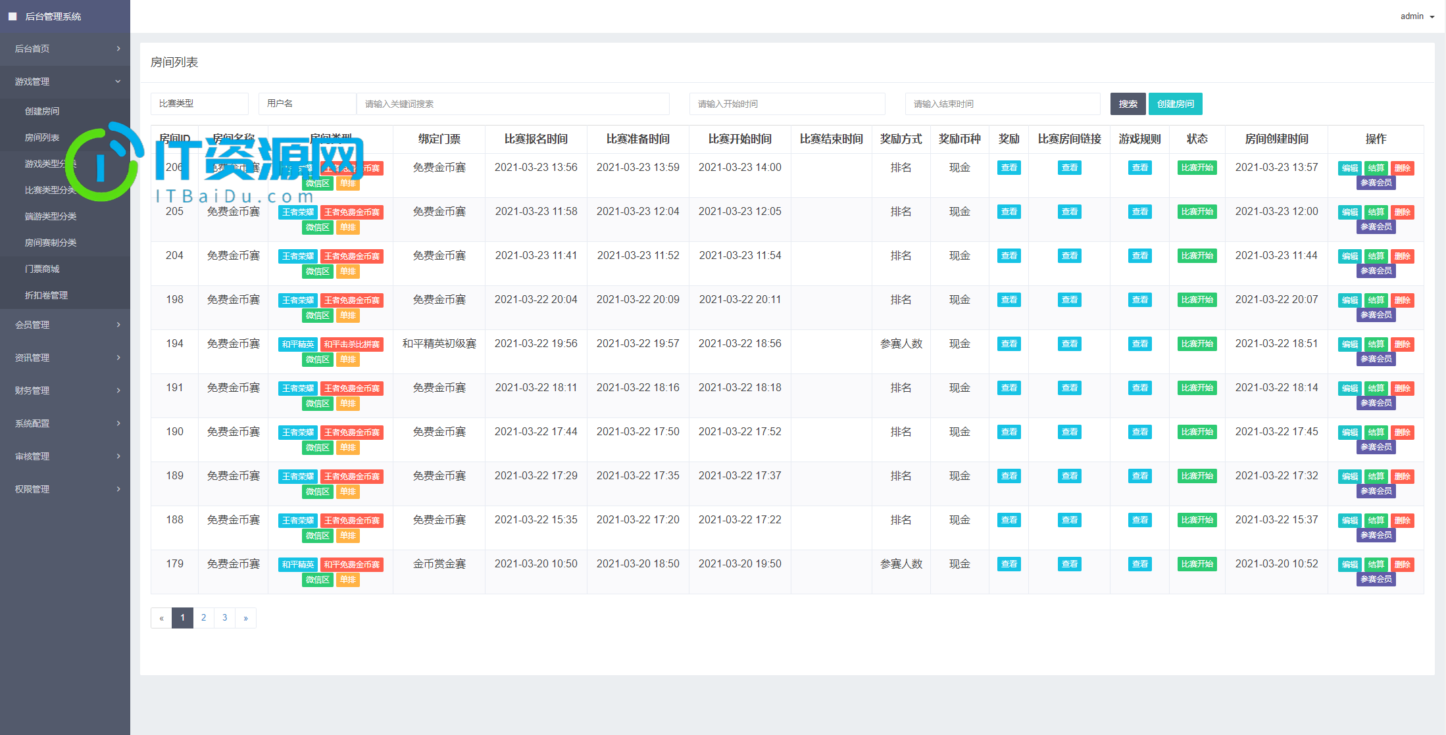
Task: View the room link for room 204
Action: [1069, 256]
